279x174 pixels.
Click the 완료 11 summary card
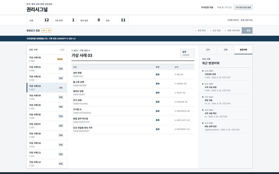(x=116, y=20)
